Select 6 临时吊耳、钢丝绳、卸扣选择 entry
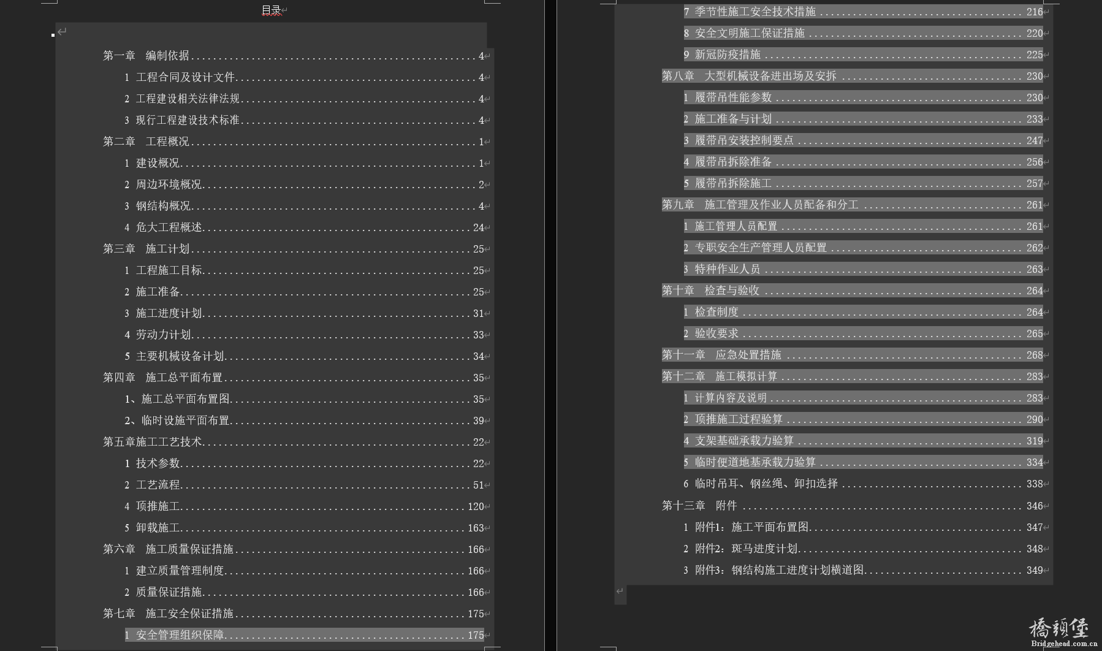Screen dimensions: 1102x651 (864, 484)
